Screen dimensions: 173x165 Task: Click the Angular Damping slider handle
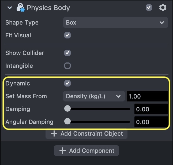(x=67, y=122)
